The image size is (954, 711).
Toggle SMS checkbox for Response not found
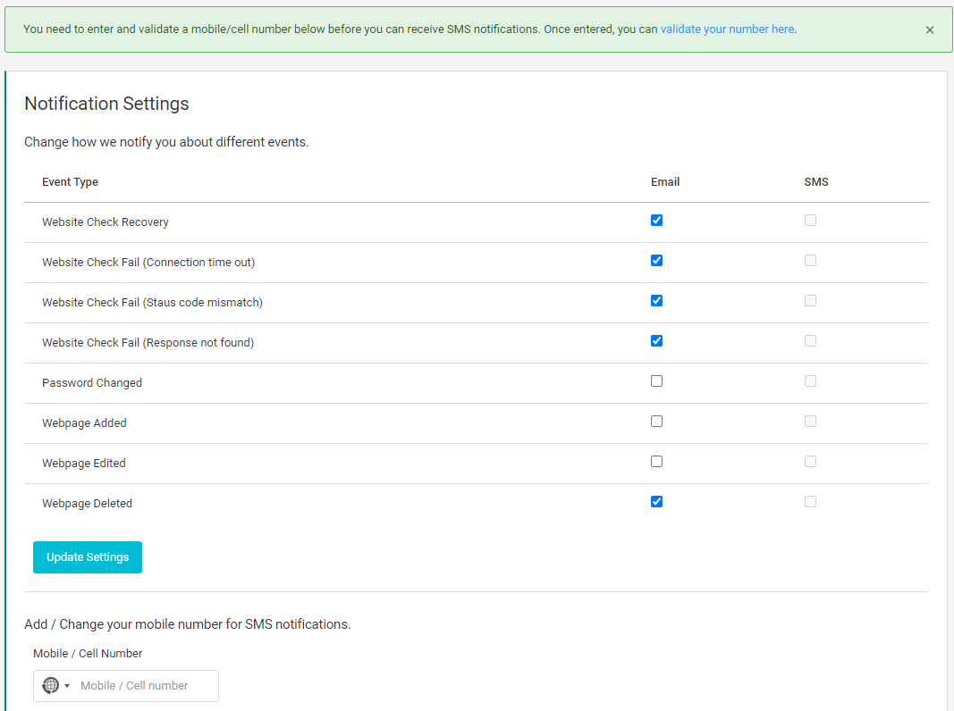810,341
